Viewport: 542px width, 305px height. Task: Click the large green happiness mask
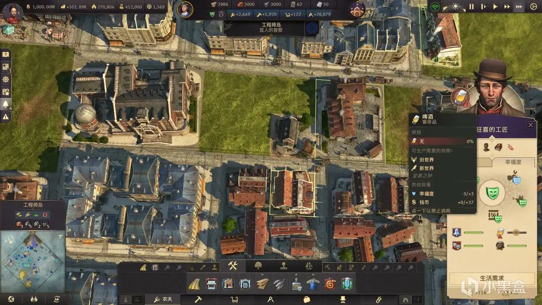pyautogui.click(x=492, y=193)
